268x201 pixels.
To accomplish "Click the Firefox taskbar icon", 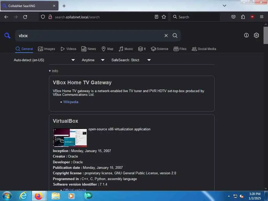I will [39, 196].
